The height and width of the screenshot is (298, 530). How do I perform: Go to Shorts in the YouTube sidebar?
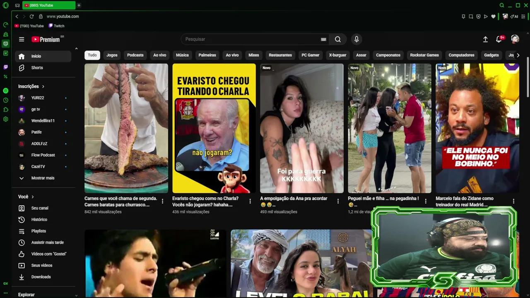(x=43, y=68)
